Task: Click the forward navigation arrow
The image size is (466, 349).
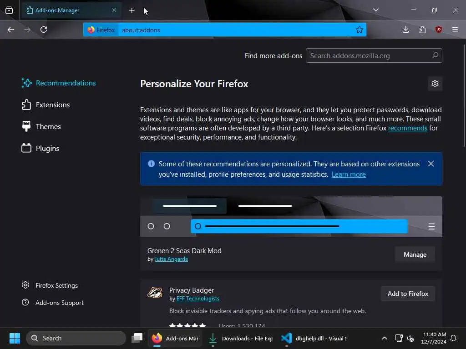Action: click(27, 30)
